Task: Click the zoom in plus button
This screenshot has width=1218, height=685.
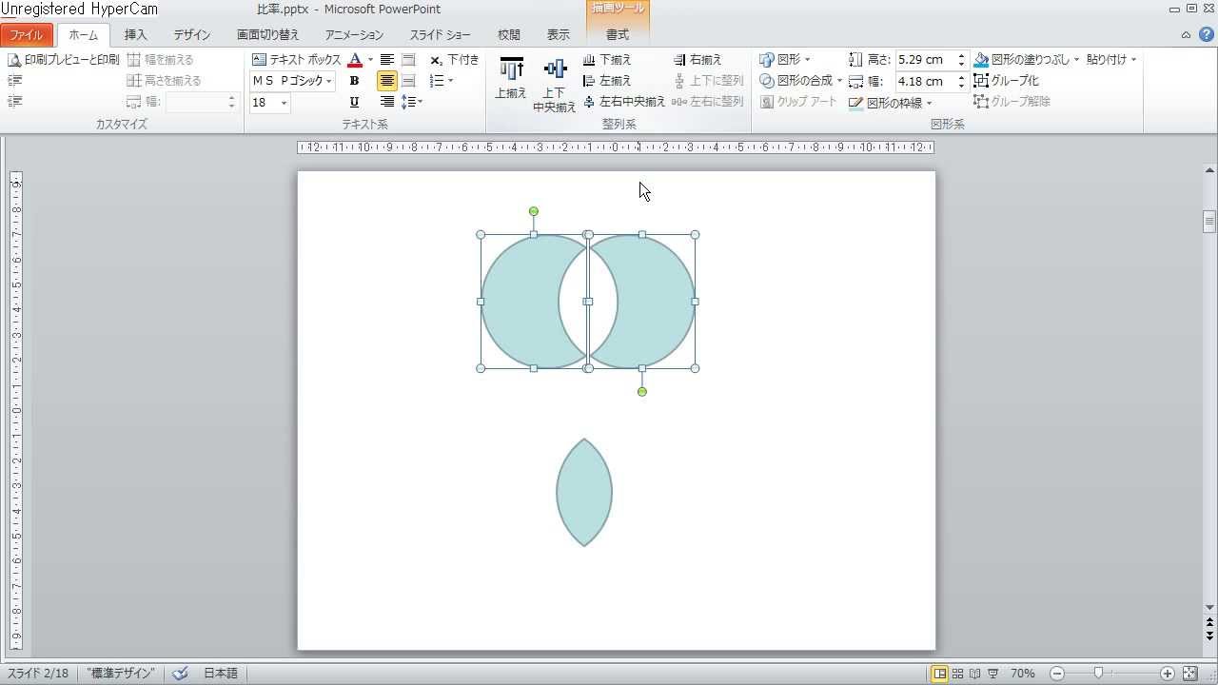Action: pyautogui.click(x=1168, y=674)
